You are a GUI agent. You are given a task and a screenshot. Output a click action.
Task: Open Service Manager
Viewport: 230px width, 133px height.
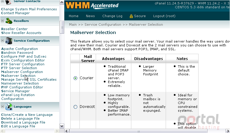[x=15, y=91]
